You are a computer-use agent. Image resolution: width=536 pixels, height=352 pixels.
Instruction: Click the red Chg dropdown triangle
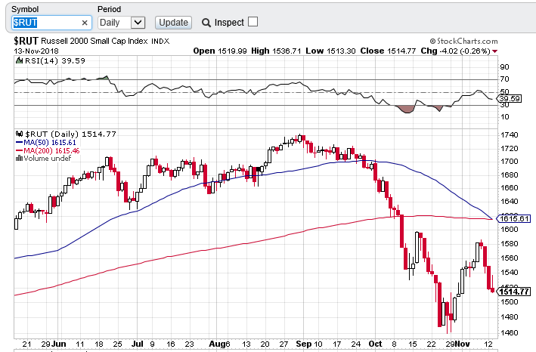(x=494, y=51)
